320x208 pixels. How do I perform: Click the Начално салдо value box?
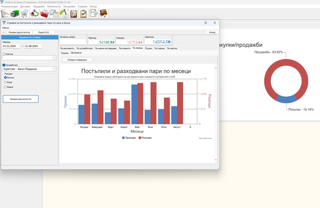[73, 42]
